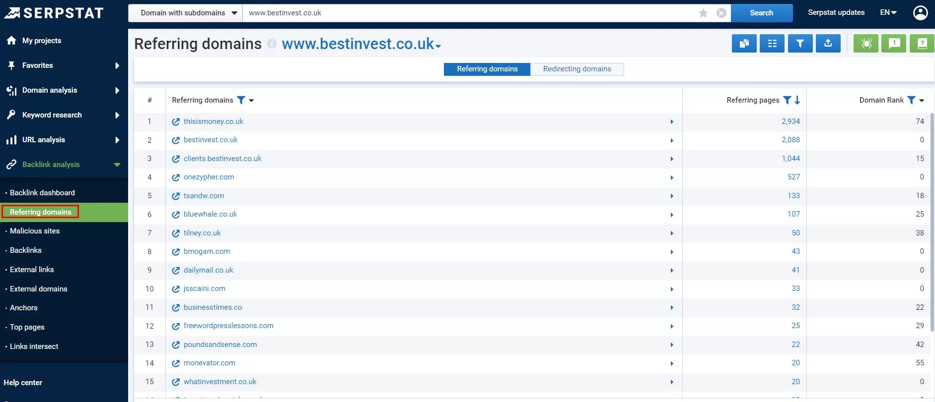Add domain to favorites with star icon
This screenshot has width=935, height=402.
pyautogui.click(x=703, y=13)
